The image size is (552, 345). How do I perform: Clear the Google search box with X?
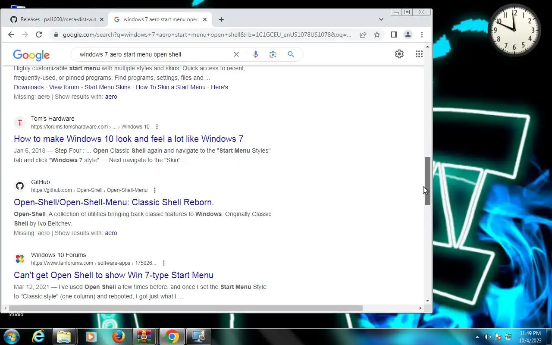click(236, 54)
